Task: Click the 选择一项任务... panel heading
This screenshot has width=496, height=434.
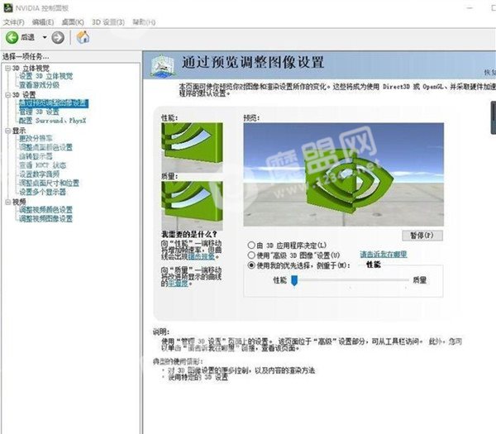Action: (26, 56)
